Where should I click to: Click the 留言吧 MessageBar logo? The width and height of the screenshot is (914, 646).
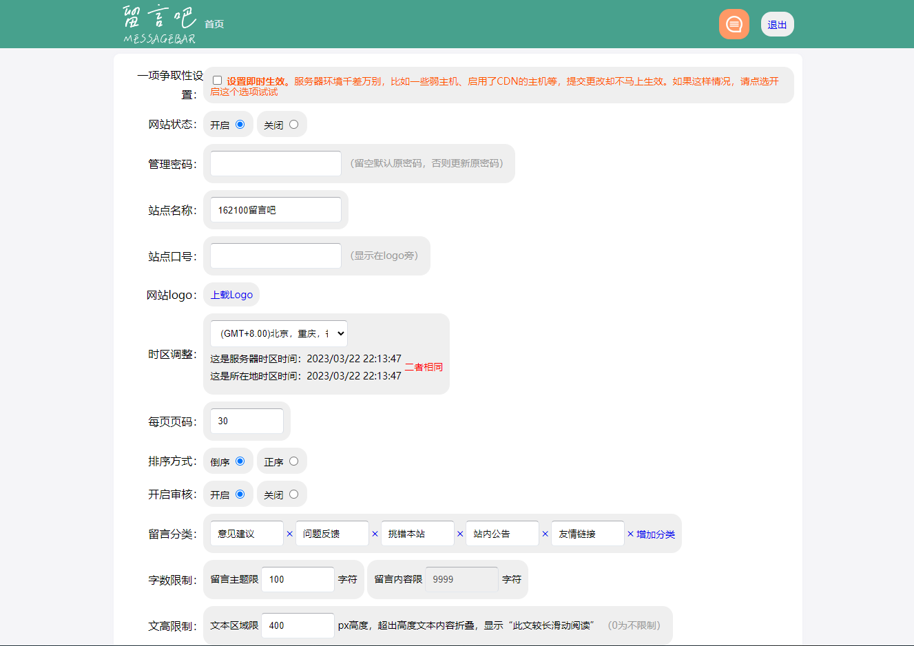(160, 25)
